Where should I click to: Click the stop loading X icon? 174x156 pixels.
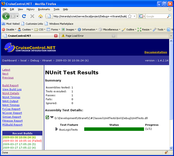[32, 16]
